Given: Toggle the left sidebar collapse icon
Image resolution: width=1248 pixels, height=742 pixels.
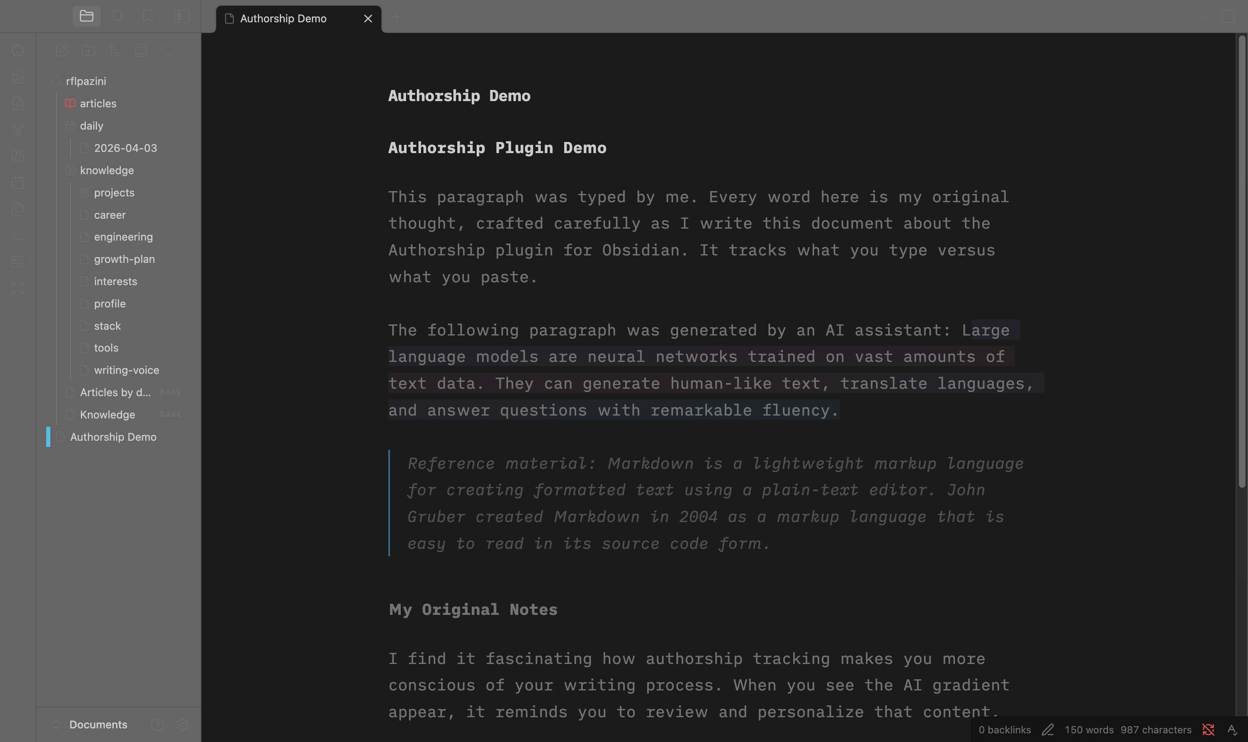Looking at the screenshot, I should [182, 17].
